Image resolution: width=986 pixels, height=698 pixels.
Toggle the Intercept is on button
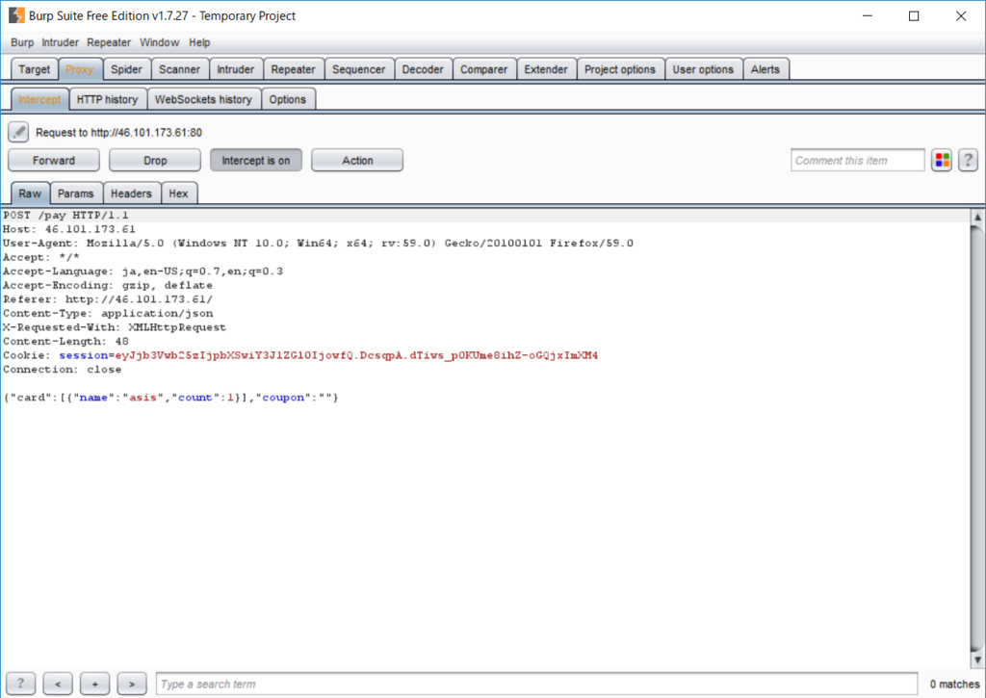pyautogui.click(x=256, y=161)
